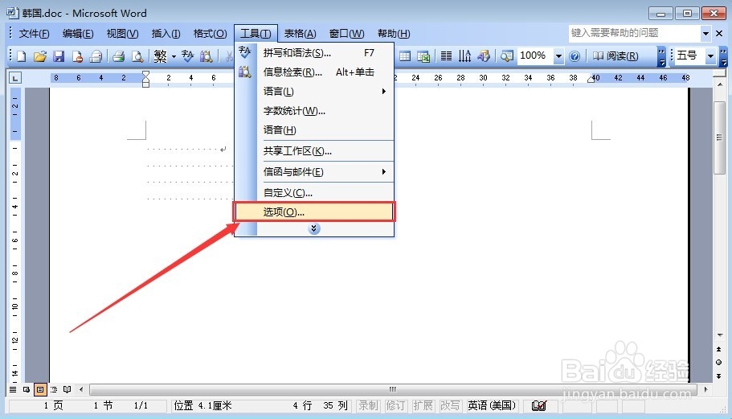Switch to Outline view icon
This screenshot has width=732, height=419.
[x=54, y=389]
